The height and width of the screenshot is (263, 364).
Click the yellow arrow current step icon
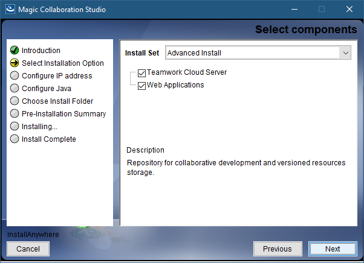click(x=15, y=63)
